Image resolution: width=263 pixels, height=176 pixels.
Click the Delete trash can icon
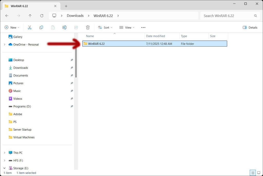[88, 27]
